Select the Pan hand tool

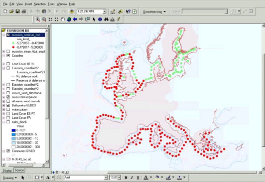pyautogui.click(x=63, y=20)
